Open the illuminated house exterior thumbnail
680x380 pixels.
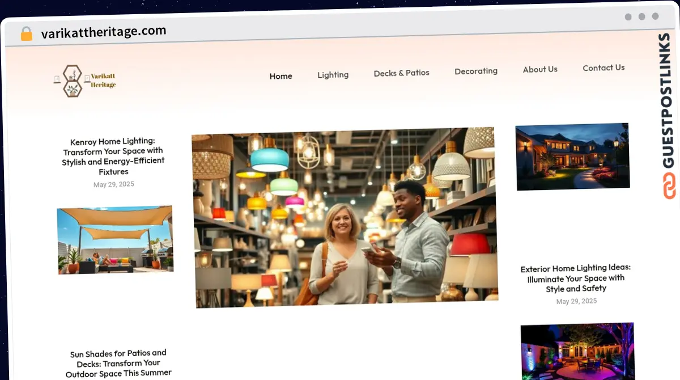pos(572,156)
